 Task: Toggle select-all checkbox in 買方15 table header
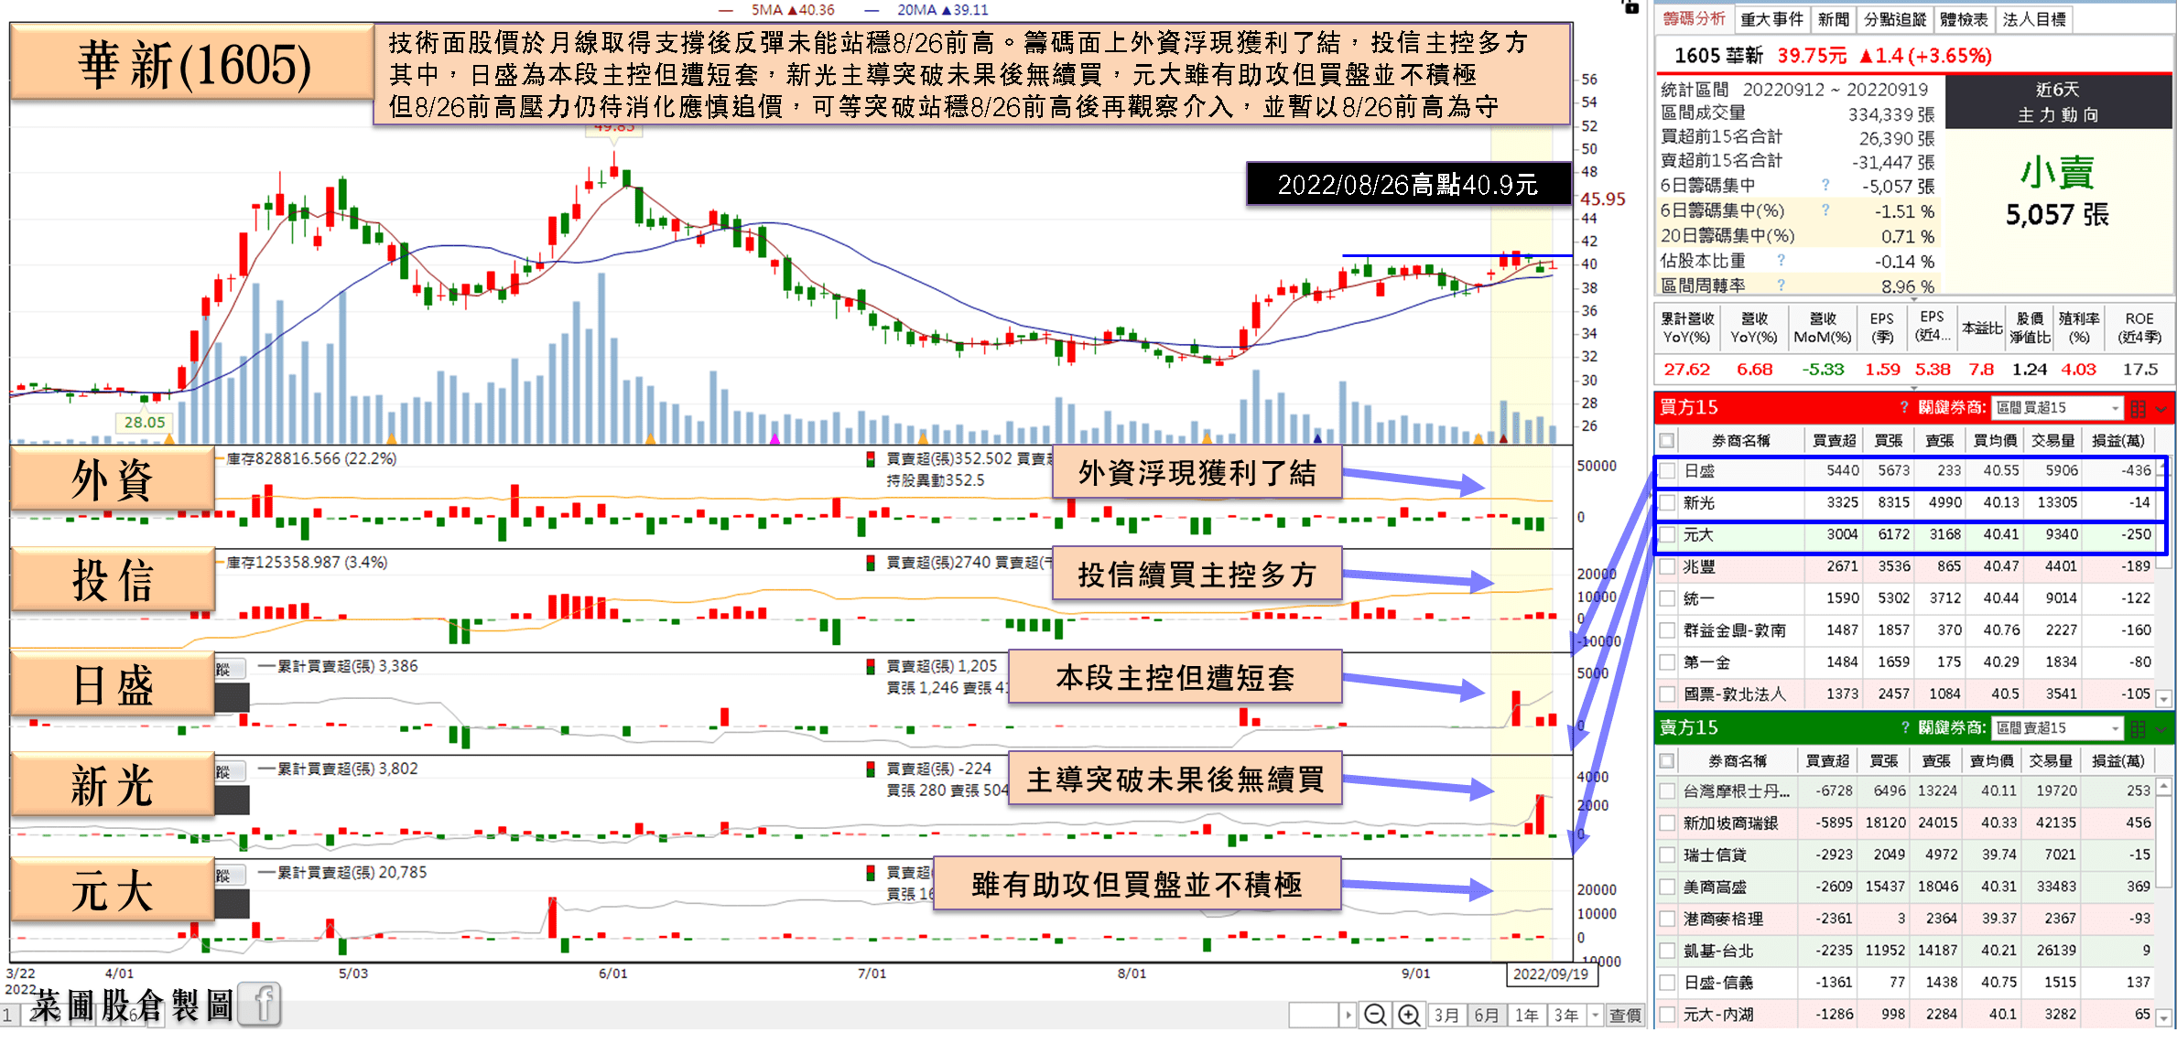(x=1667, y=441)
